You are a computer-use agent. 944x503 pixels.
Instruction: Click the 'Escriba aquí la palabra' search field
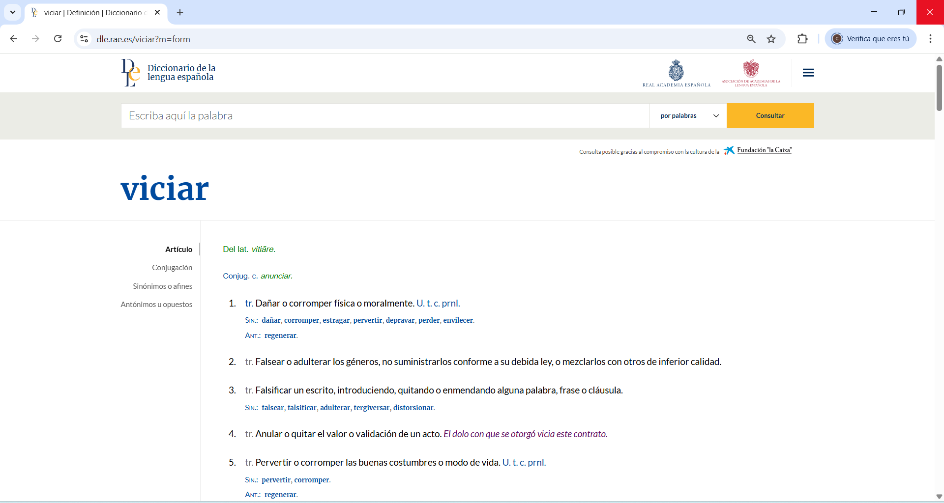click(x=384, y=116)
